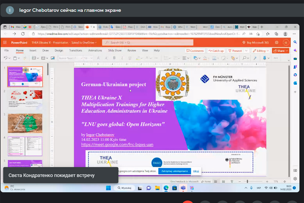
Task: Switch to Slide Sorter view icon
Action: 223,181
